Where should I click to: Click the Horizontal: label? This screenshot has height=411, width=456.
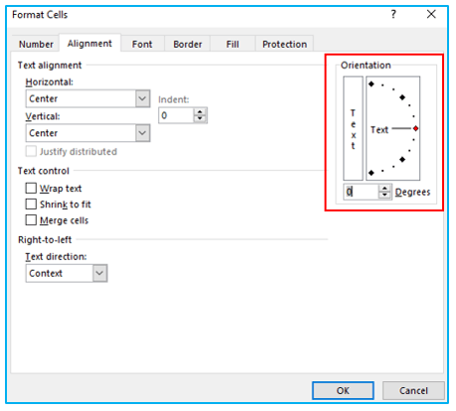tap(50, 82)
